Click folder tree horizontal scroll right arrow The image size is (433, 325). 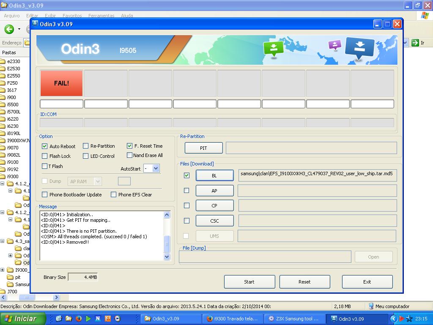coord(56,297)
